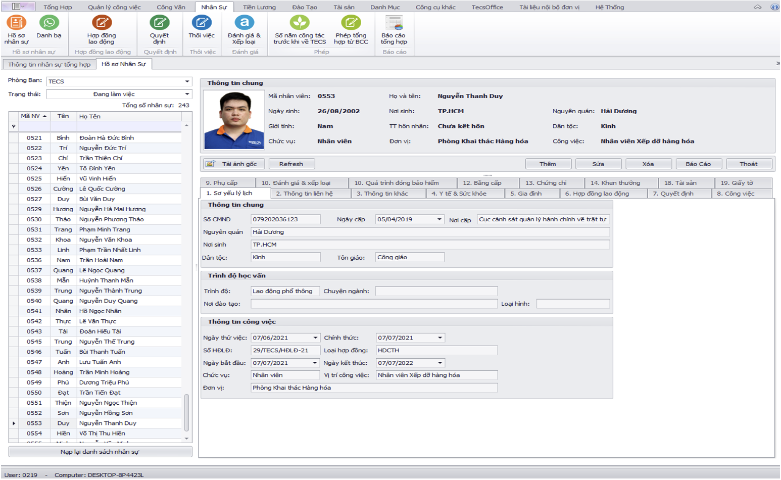
Task: Click the Sửa button
Action: [x=598, y=164]
